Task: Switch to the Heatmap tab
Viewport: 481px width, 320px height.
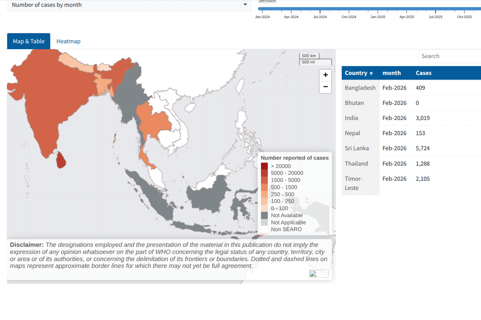Action: 68,41
